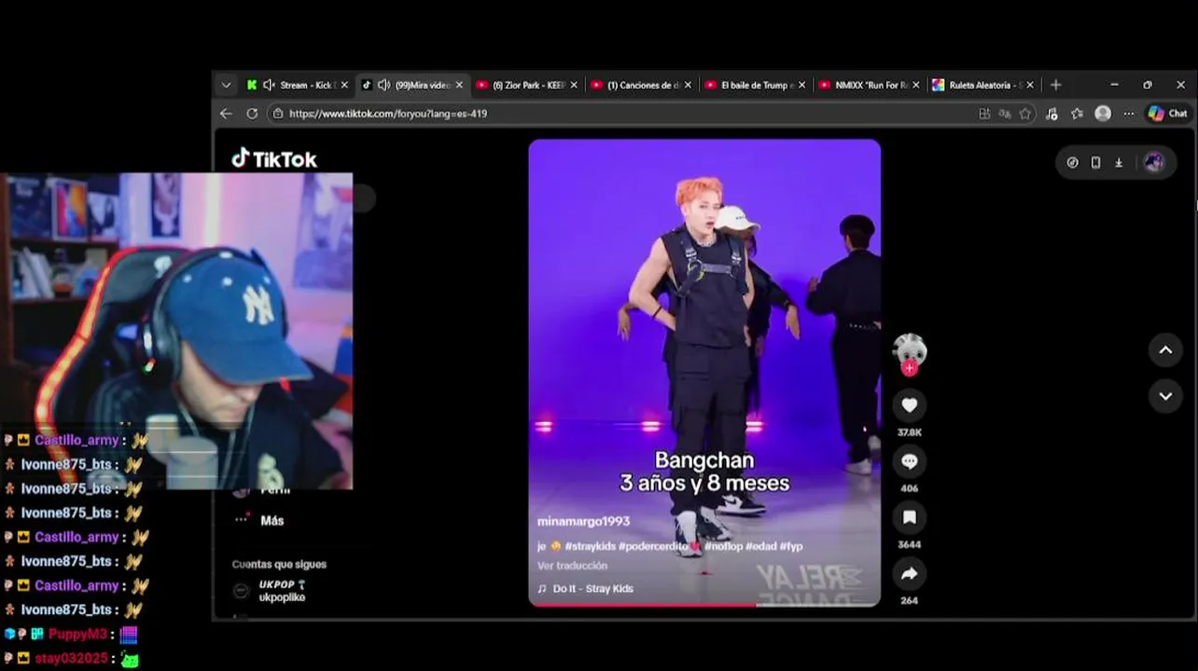The height and width of the screenshot is (671, 1198).
Task: Click PuppyM3 username in chat overlay
Action: [x=77, y=635]
